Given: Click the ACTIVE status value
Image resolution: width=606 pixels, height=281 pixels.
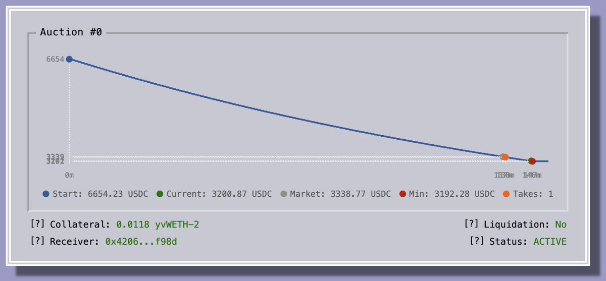Looking at the screenshot, I should tap(550, 242).
